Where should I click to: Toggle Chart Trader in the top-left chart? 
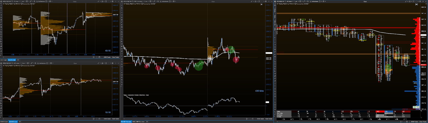115,57
